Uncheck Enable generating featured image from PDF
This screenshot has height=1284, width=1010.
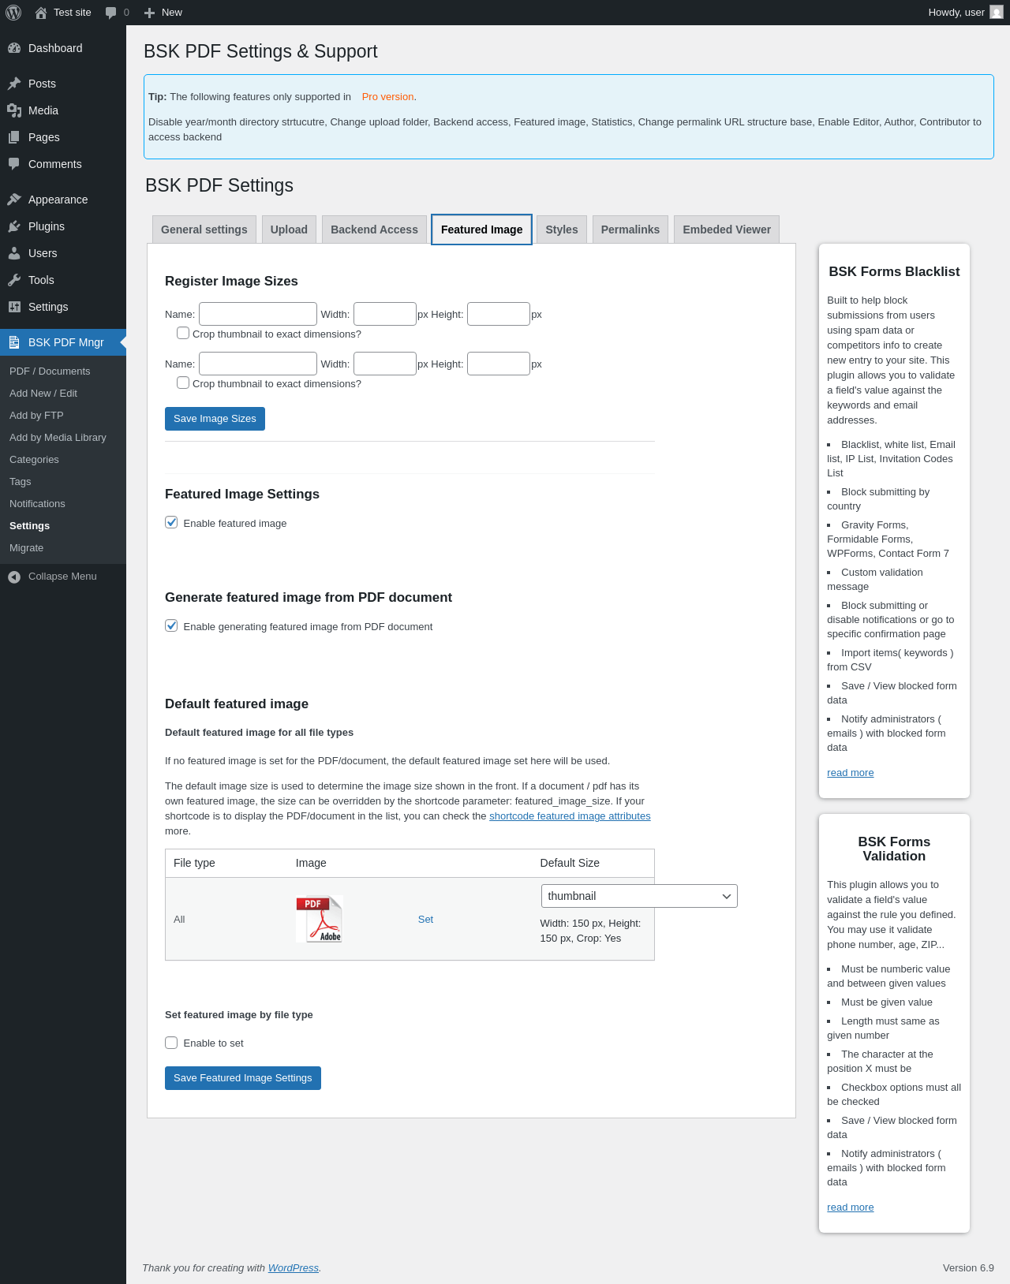(x=171, y=625)
